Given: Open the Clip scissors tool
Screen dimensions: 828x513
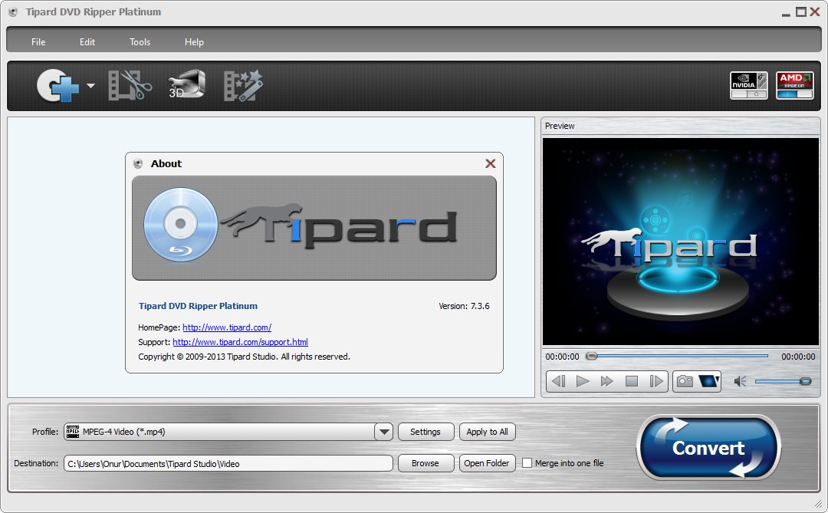Looking at the screenshot, I should coord(130,86).
